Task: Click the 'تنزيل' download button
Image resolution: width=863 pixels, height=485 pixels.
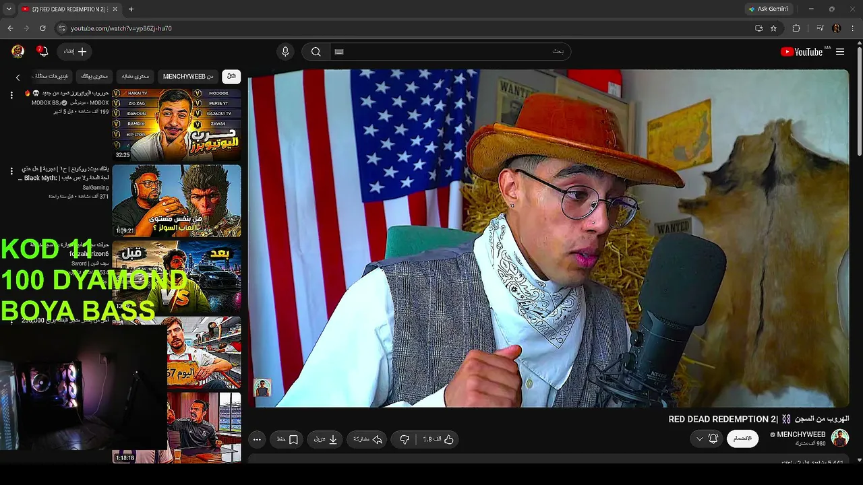Action: [x=326, y=439]
